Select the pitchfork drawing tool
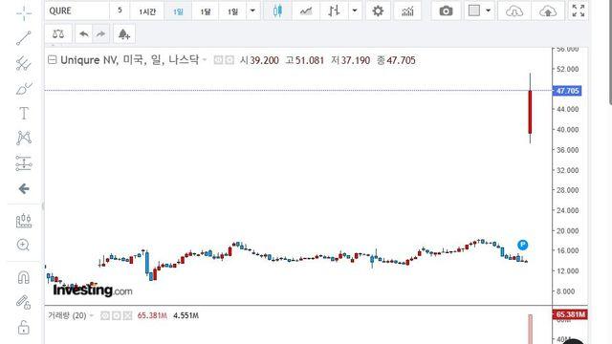This screenshot has width=612, height=344. click(24, 63)
